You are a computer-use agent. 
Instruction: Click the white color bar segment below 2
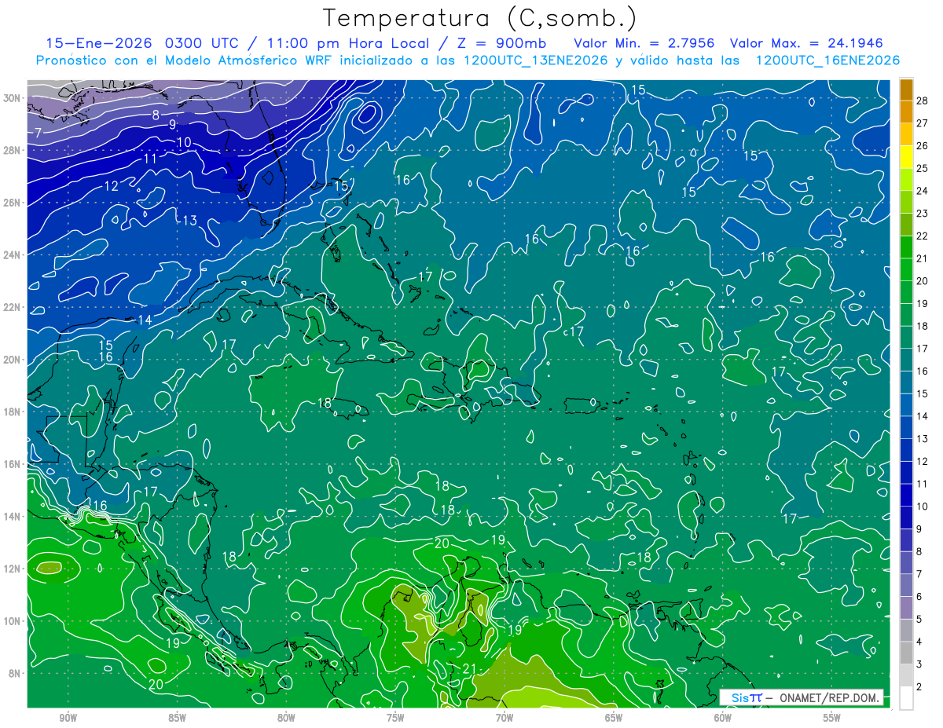click(906, 697)
